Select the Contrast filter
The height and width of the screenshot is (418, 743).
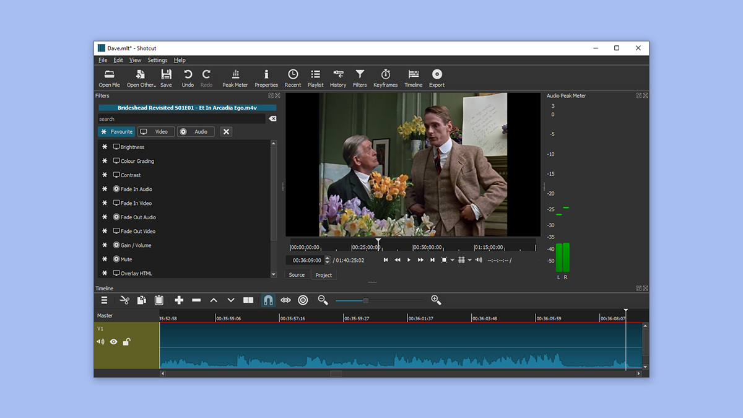[x=131, y=175]
